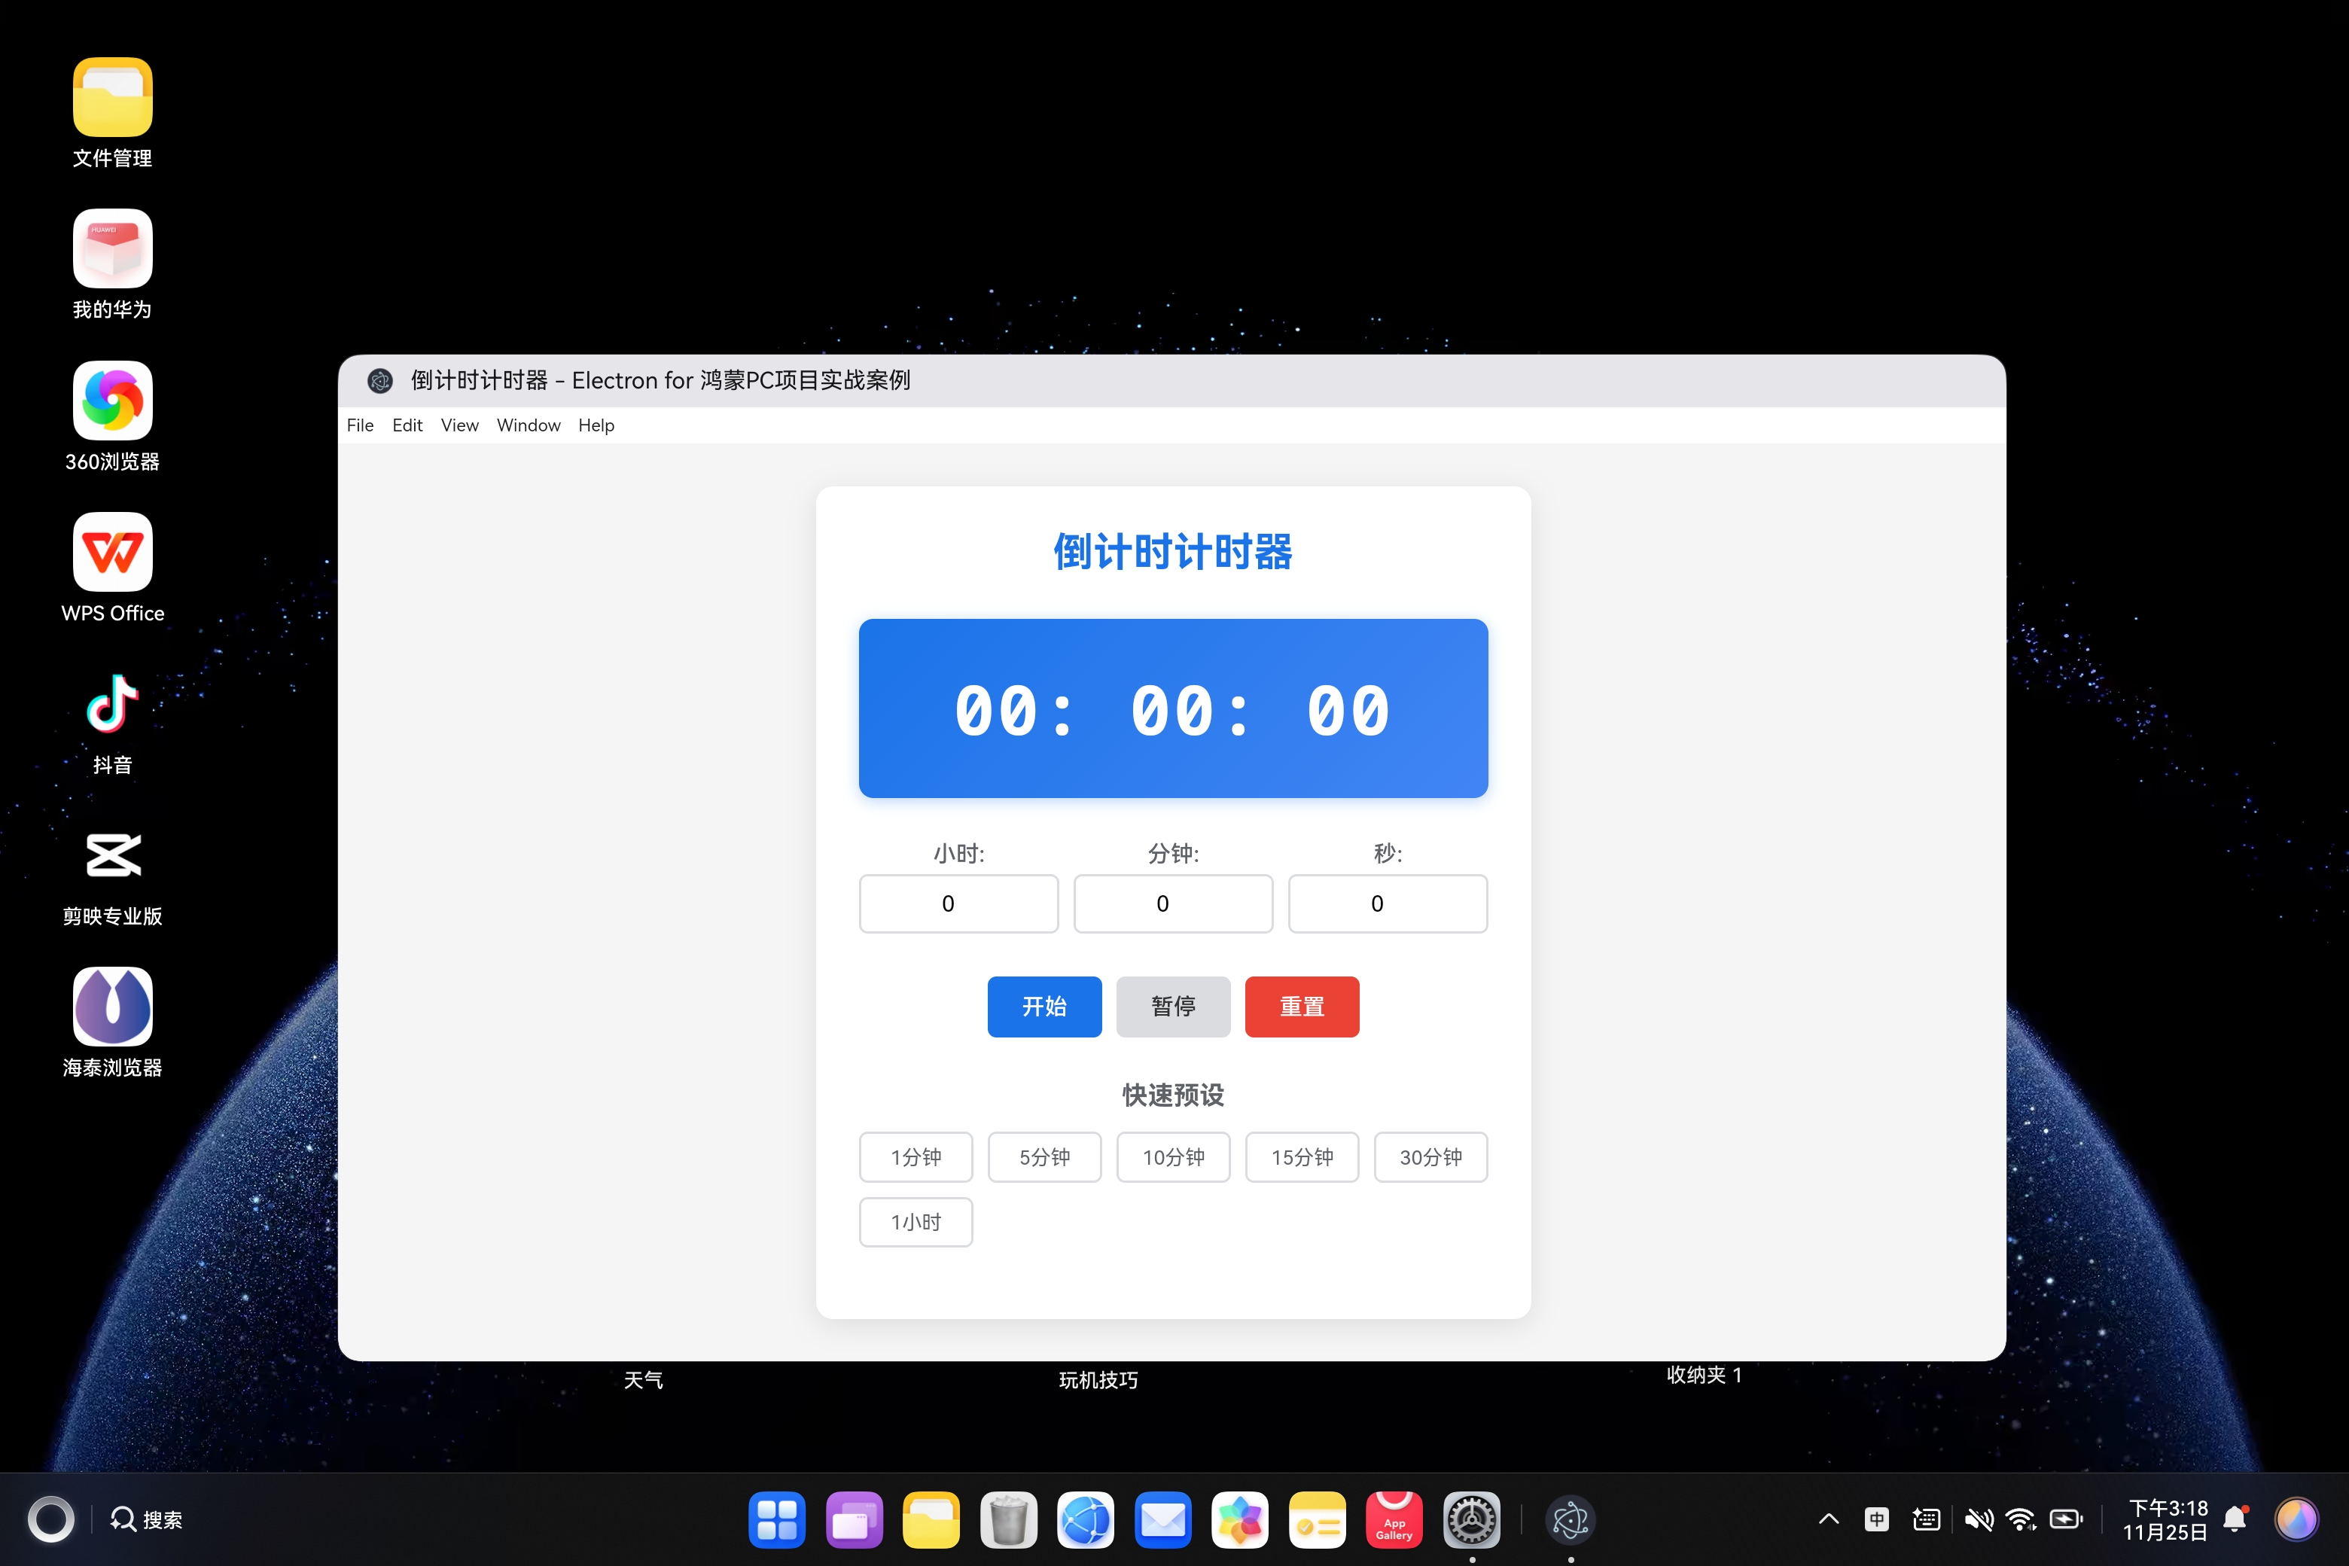Open the 360浏览器 desktop icon
This screenshot has width=2349, height=1566.
pos(112,400)
